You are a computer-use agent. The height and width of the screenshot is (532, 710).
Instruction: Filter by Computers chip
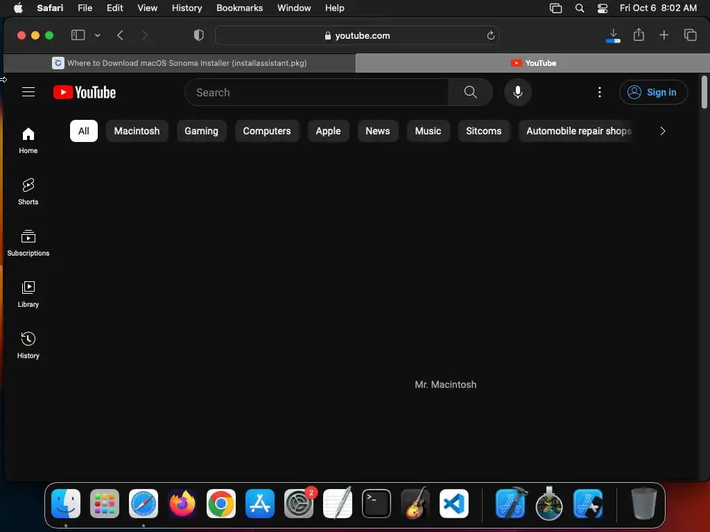click(267, 131)
